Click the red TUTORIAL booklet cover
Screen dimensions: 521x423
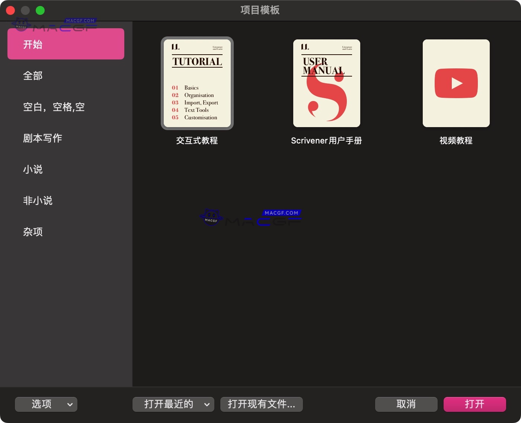tap(197, 62)
